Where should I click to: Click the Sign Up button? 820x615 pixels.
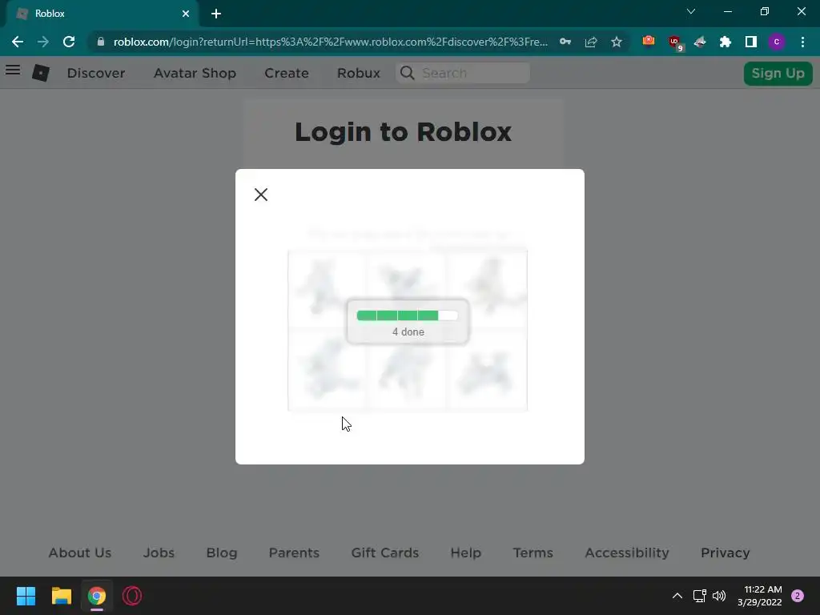[778, 73]
